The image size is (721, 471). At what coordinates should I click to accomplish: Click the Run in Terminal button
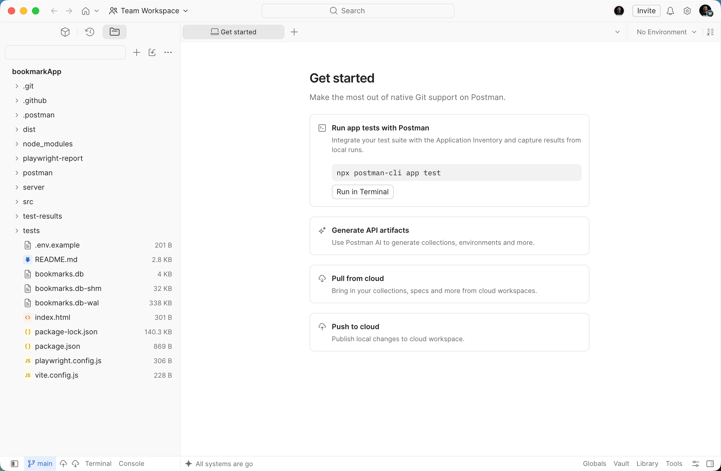click(x=362, y=192)
